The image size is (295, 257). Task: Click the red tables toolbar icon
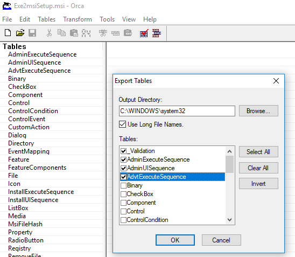157,33
